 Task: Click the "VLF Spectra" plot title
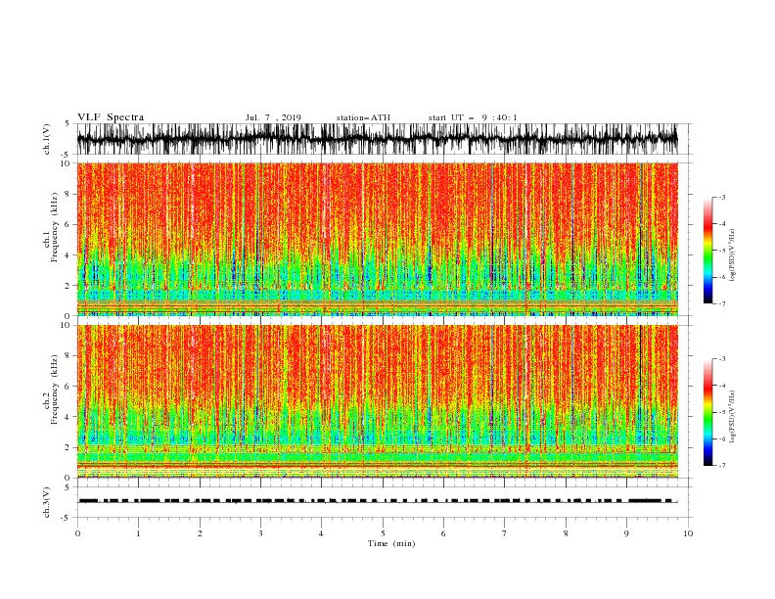click(111, 117)
